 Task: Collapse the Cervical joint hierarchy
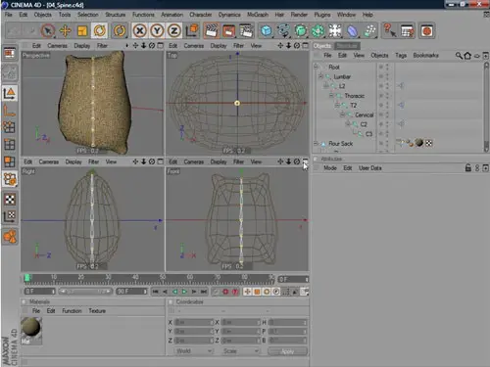tap(342, 115)
